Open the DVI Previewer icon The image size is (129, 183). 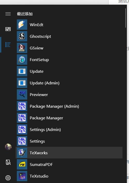coord(22,94)
